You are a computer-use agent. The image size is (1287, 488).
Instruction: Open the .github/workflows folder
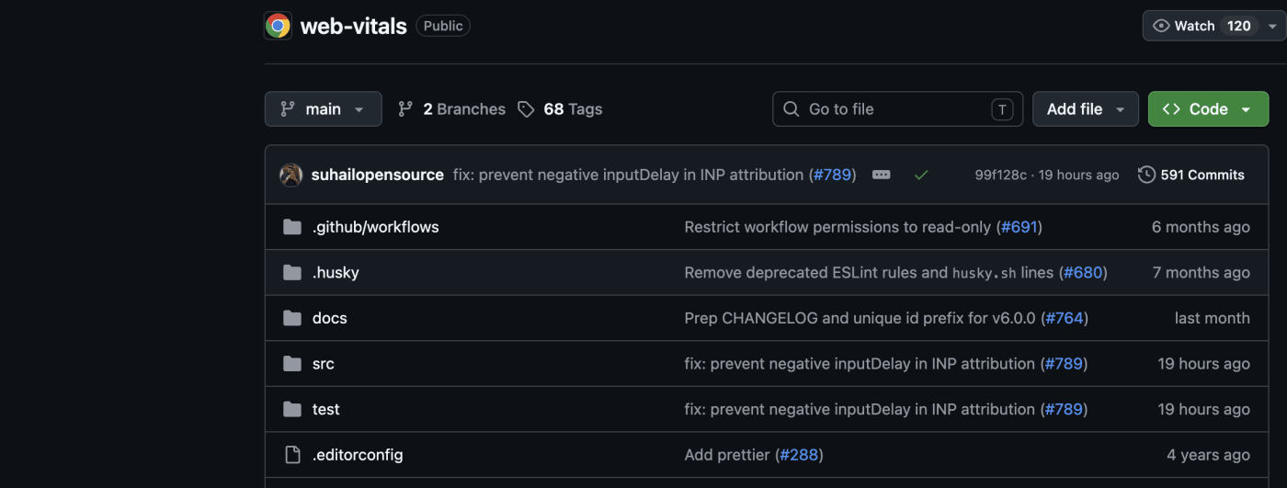click(x=375, y=227)
